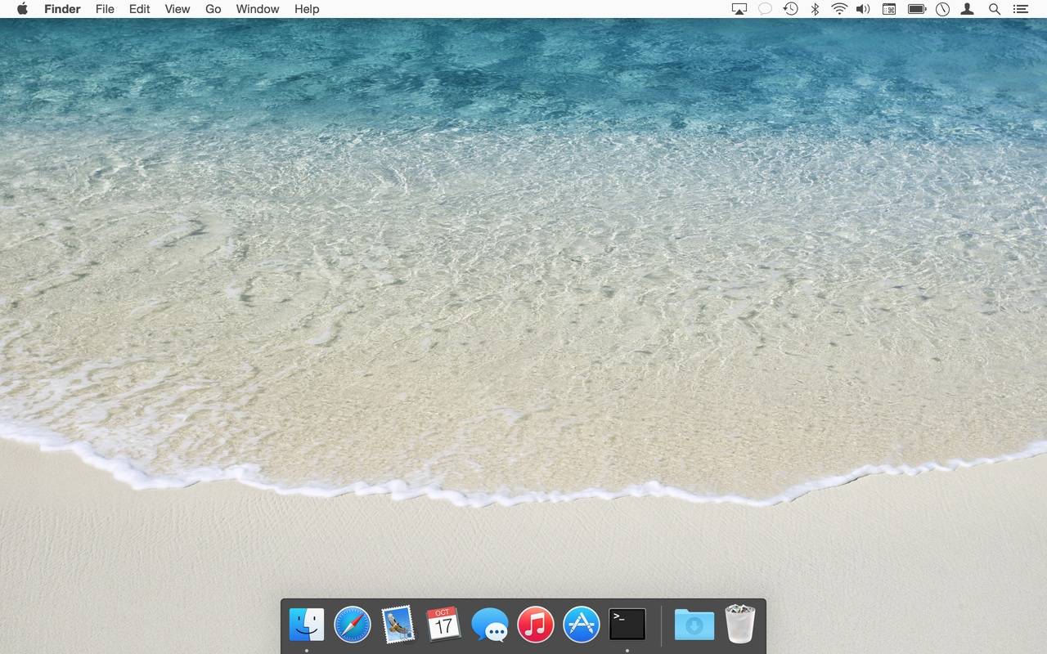1047x654 pixels.
Task: Open the Wi-Fi status menu
Action: [838, 9]
